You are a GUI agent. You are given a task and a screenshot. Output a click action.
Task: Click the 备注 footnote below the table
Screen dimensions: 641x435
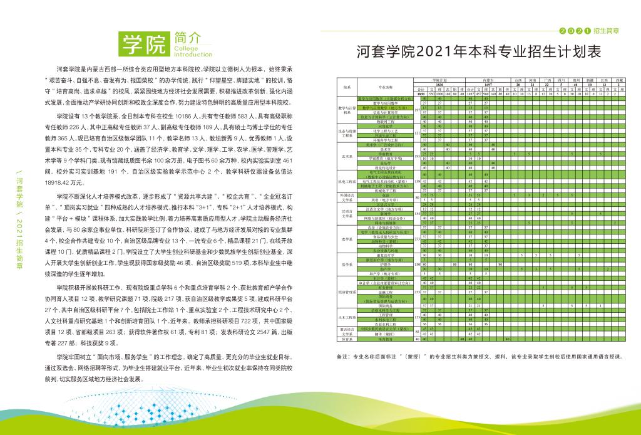click(480, 357)
